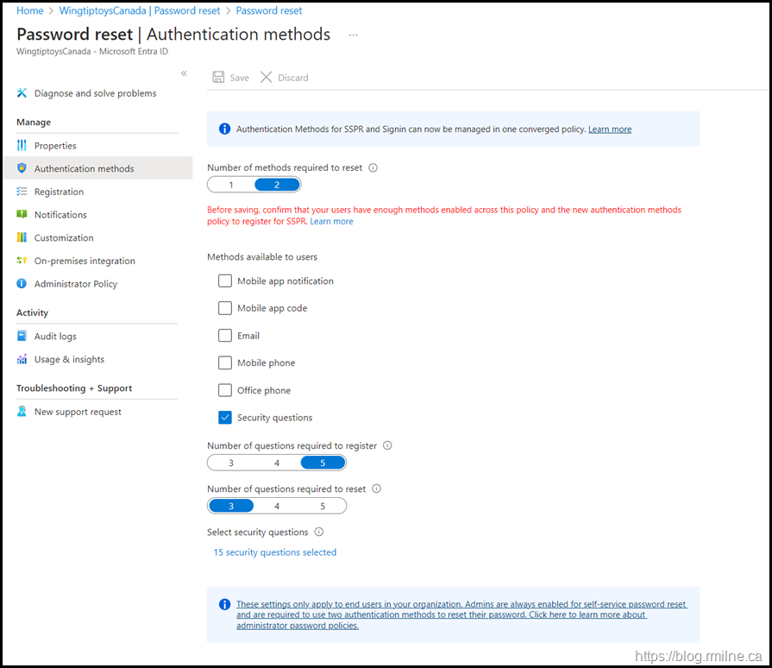The height and width of the screenshot is (668, 772).
Task: Open the 15 security questions selected link
Action: pos(274,552)
